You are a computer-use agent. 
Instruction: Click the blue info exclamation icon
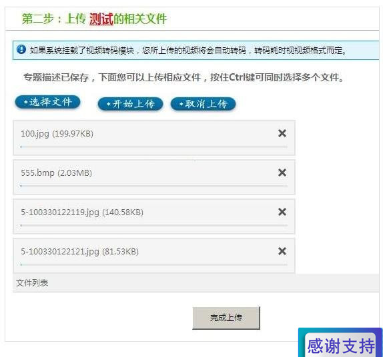(x=21, y=49)
